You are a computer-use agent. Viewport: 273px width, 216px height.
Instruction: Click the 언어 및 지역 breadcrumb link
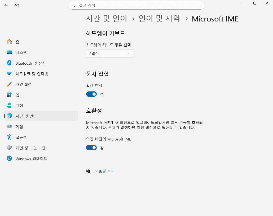tap(159, 19)
